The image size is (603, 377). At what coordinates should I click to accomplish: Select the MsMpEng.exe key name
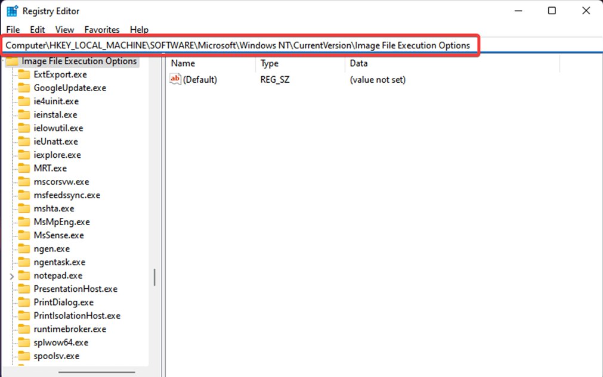point(61,222)
